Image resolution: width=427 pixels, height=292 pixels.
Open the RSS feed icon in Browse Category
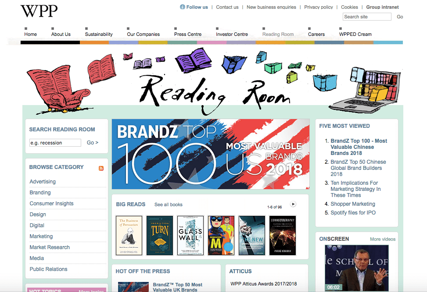pos(101,168)
